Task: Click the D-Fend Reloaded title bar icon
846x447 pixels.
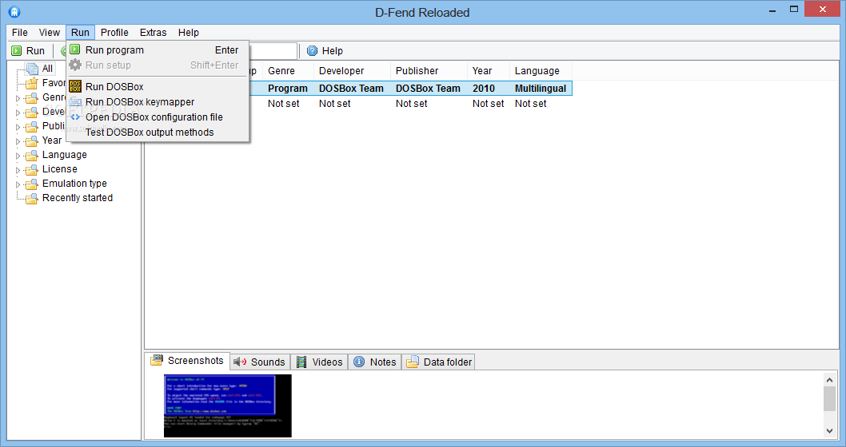Action: (x=14, y=11)
